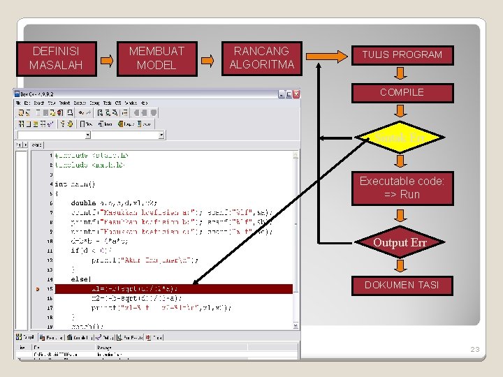The width and height of the screenshot is (503, 377).
Task: Open the Execute menu
Action: point(80,103)
